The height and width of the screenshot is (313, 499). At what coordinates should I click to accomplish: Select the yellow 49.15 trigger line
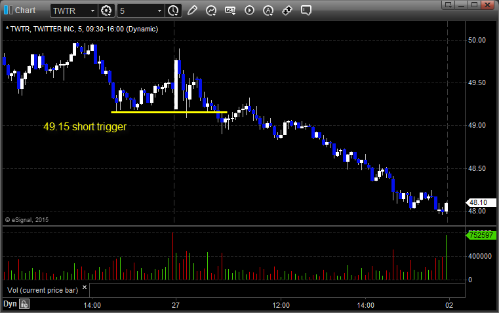point(169,112)
